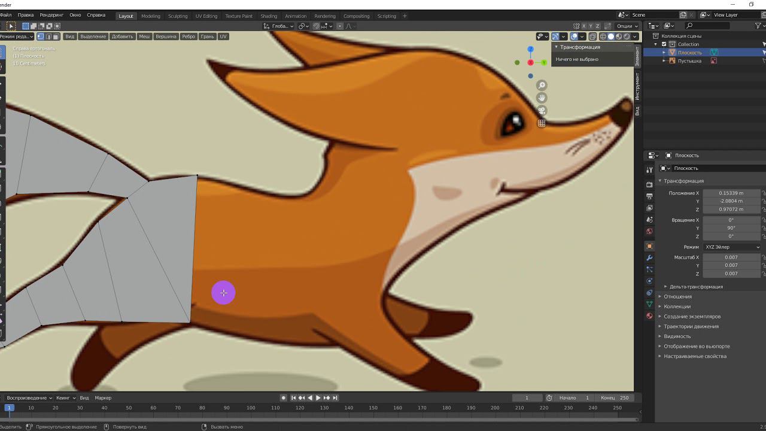
Task: Click the pan view hand icon
Action: click(x=542, y=98)
